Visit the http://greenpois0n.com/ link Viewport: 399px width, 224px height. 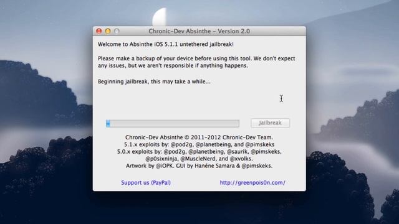point(252,182)
